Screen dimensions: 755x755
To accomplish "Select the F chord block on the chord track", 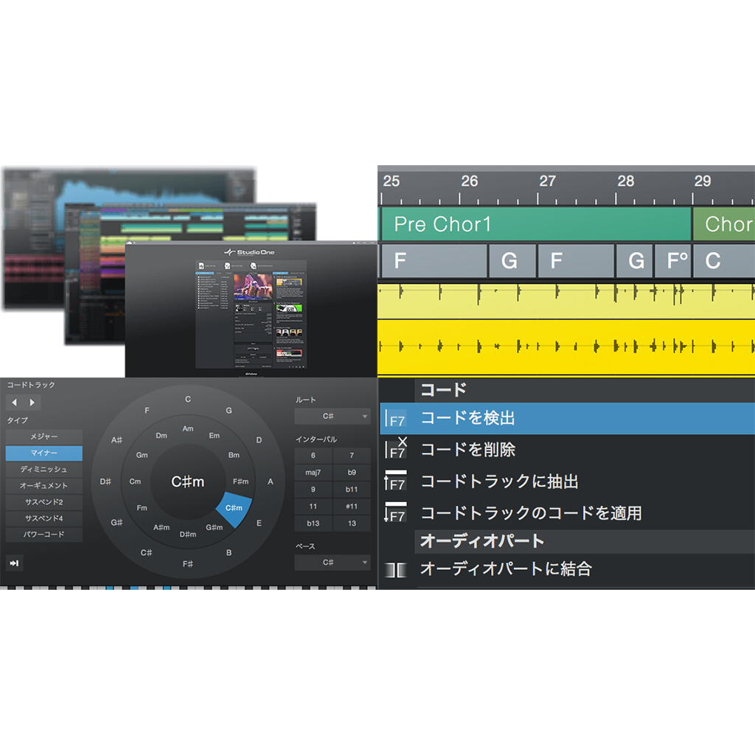I will (x=431, y=261).
